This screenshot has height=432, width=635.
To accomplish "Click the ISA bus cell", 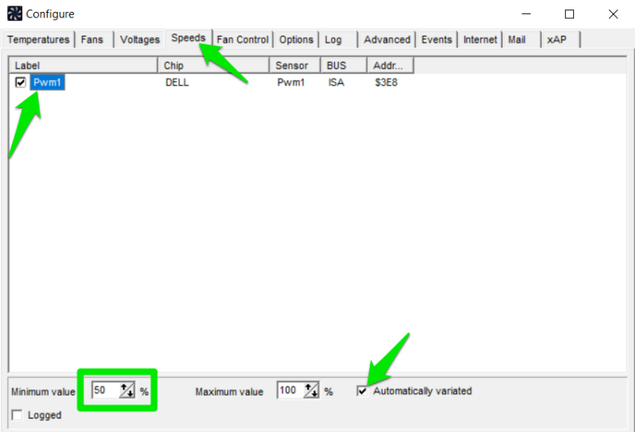I will pyautogui.click(x=336, y=82).
